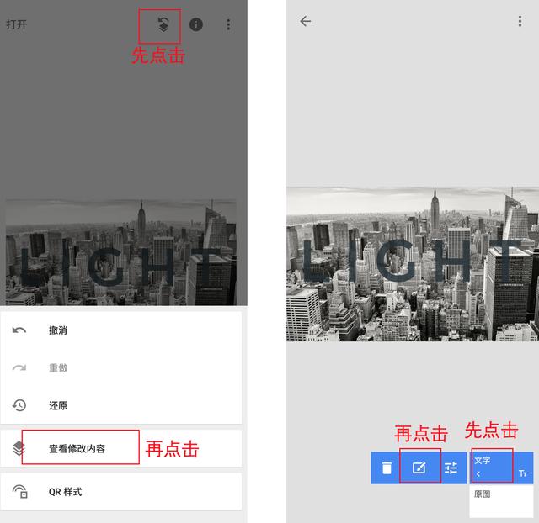The width and height of the screenshot is (539, 523).
Task: Select 还原 revert menu entry
Action: (120, 405)
